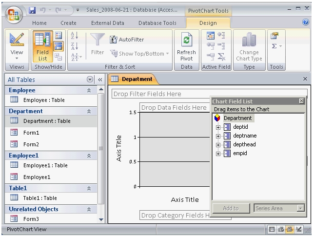Click the Remove Field icon in Active Field

coord(221,57)
